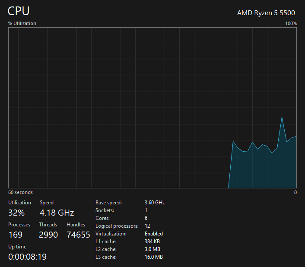The width and height of the screenshot is (305, 267).
Task: Select the sockets value 1
Action: tap(146, 210)
